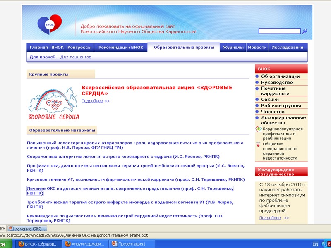Open Профилактика тромбоэмболии легочной артерии link
331x248 pixels.
tap(136, 168)
